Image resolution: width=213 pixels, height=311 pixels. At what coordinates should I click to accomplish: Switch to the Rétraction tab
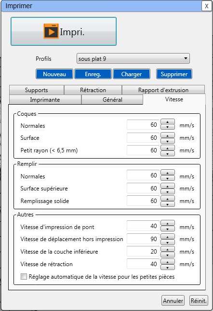93,90
